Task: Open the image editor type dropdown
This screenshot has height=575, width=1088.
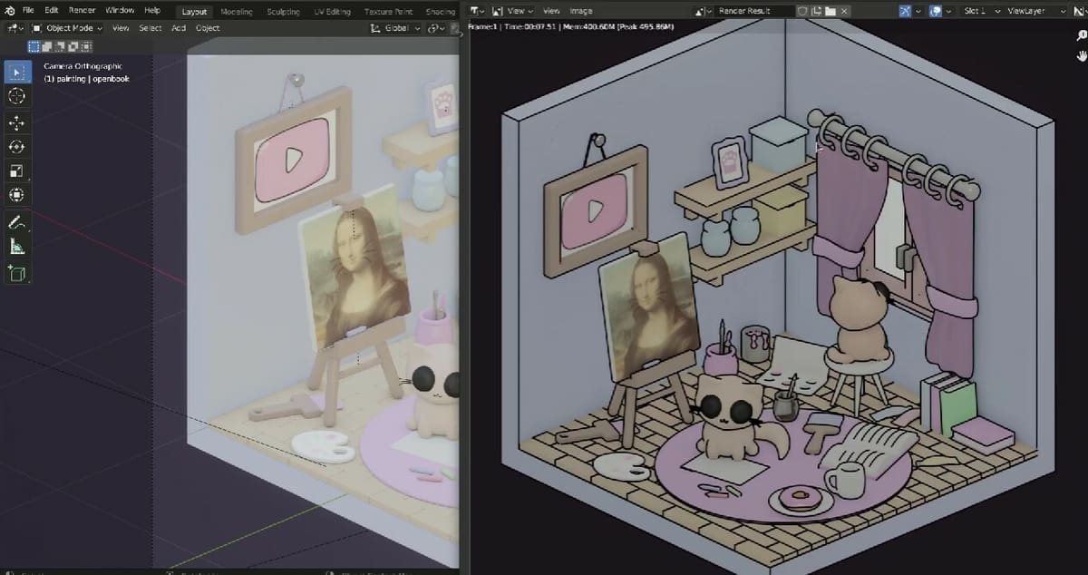Action: 479,11
